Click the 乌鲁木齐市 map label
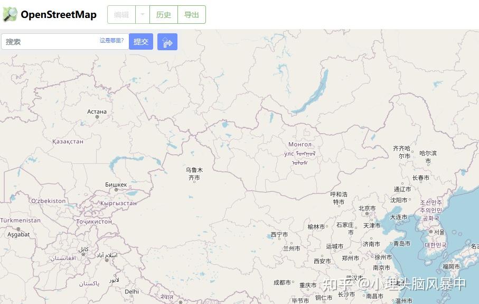The image size is (479, 304). click(194, 174)
